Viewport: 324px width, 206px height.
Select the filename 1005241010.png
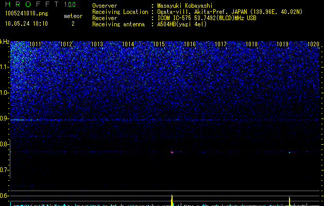point(27,13)
